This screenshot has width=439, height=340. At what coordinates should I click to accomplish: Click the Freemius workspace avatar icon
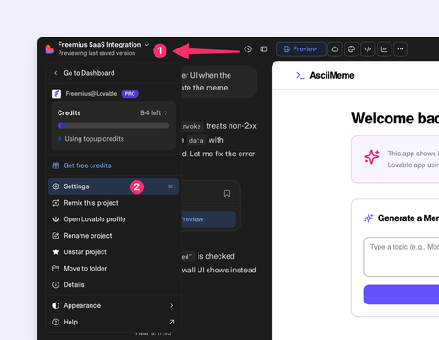click(57, 94)
